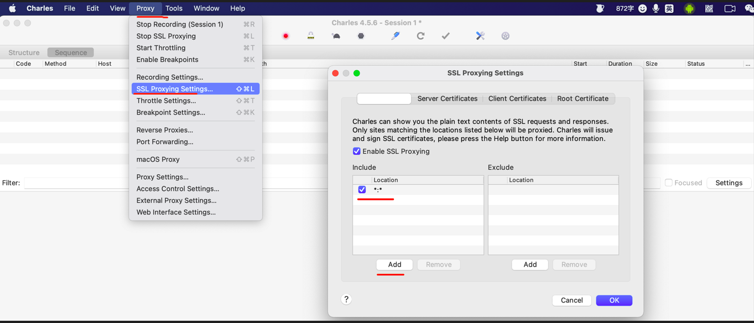Screen dimensions: 754x323
Task: Open Access Control Settings... menu item
Action: tap(195, 189)
